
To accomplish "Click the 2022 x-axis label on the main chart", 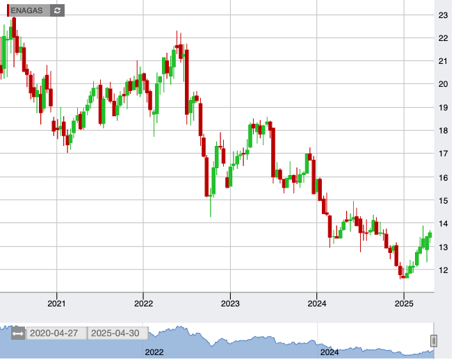I will click(x=143, y=304).
